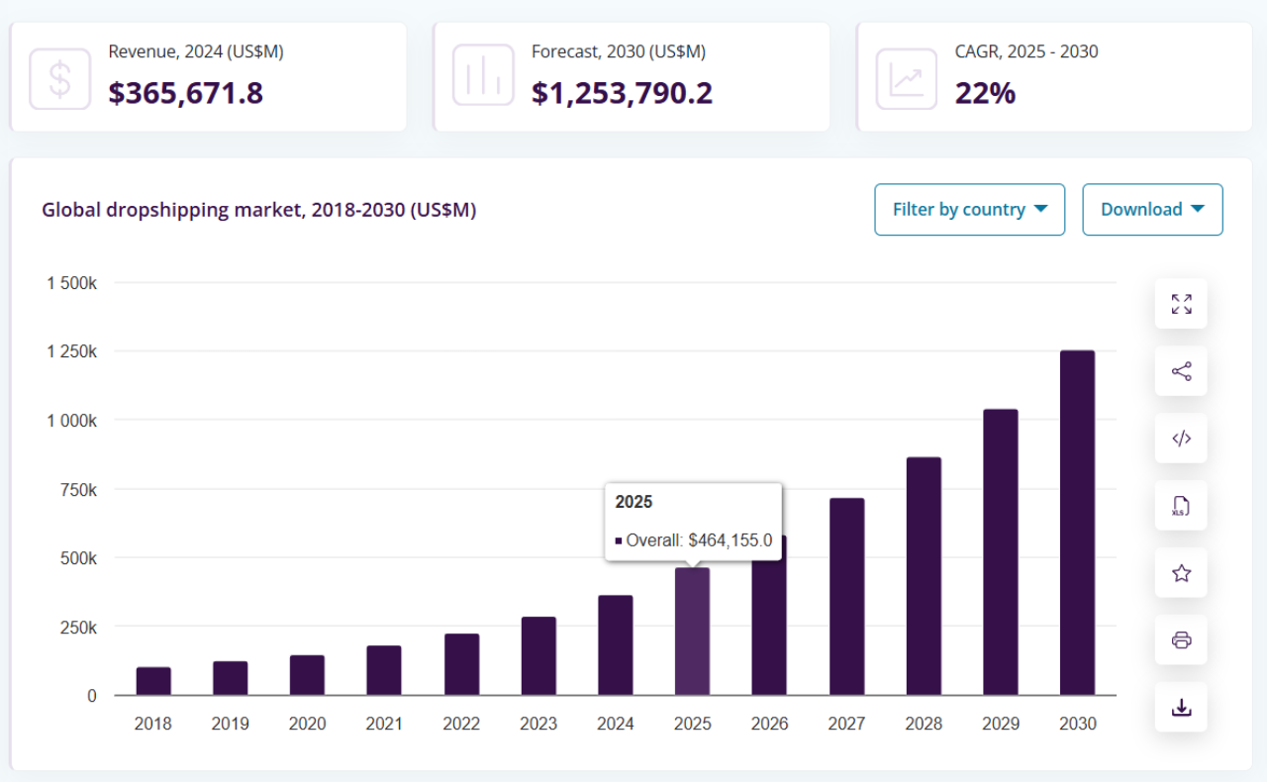Select the 2030 forecast bar

[1078, 523]
